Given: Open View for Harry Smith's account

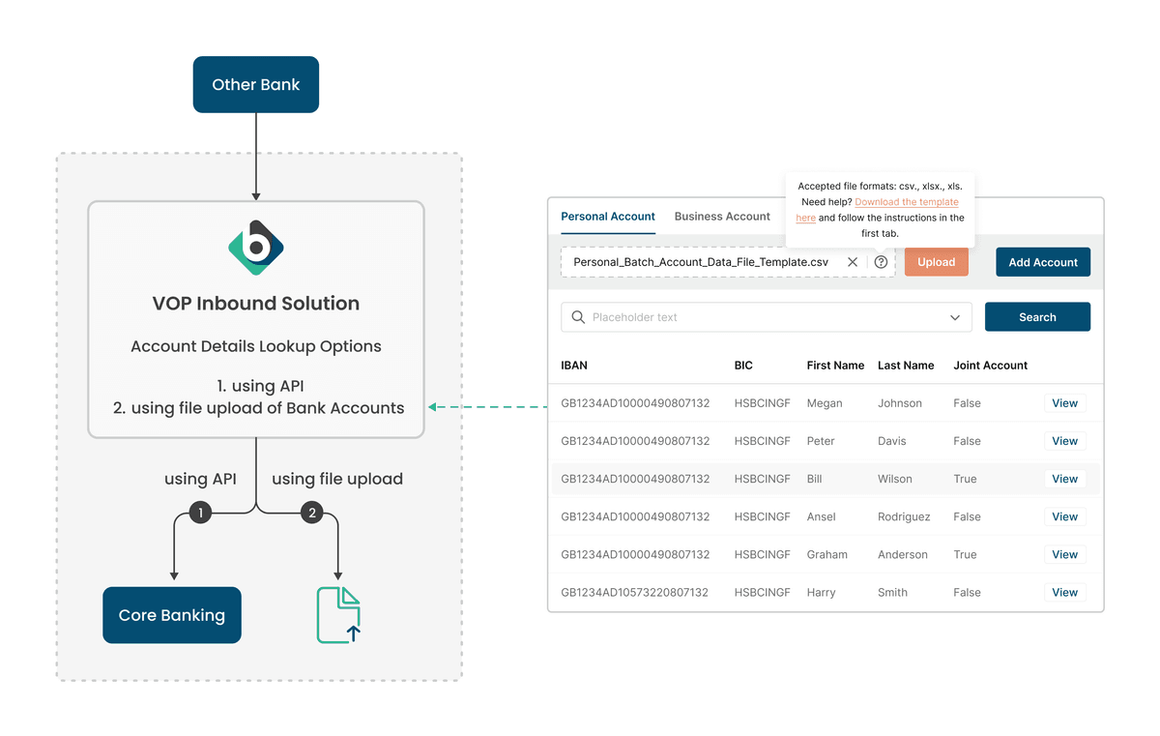Looking at the screenshot, I should pos(1064,593).
